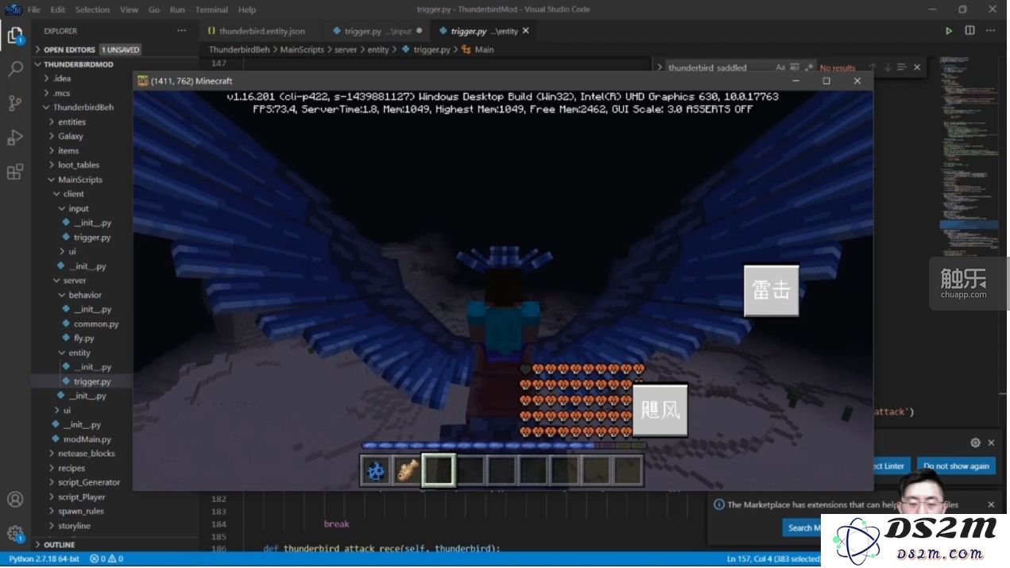Open modMain.py in the explorer
The width and height of the screenshot is (1010, 568).
pyautogui.click(x=87, y=439)
